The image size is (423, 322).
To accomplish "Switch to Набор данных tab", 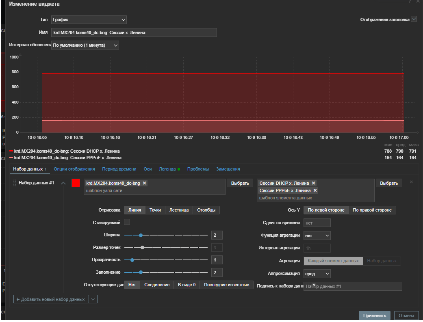I will pyautogui.click(x=30, y=169).
